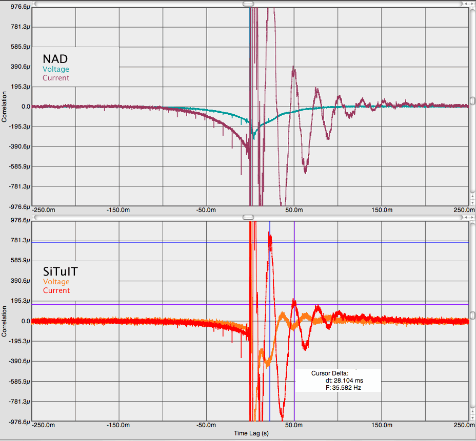Grab horizontal scroll handle above SiTuIT plot

click(248, 217)
